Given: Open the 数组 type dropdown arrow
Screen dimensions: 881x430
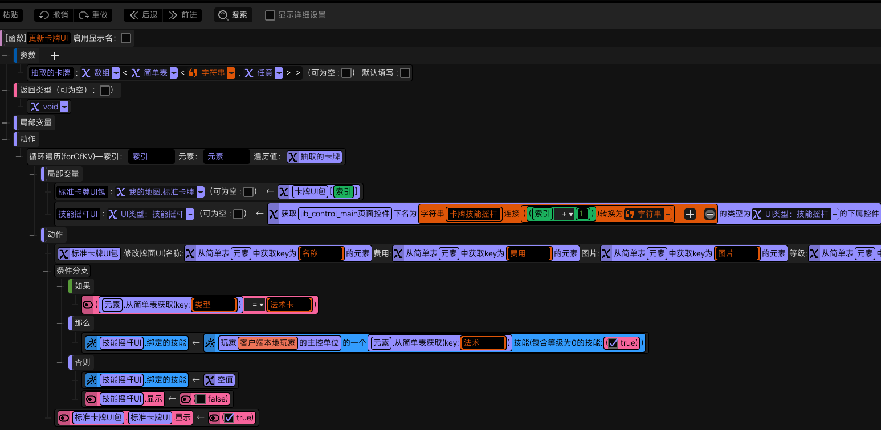Looking at the screenshot, I should [116, 73].
